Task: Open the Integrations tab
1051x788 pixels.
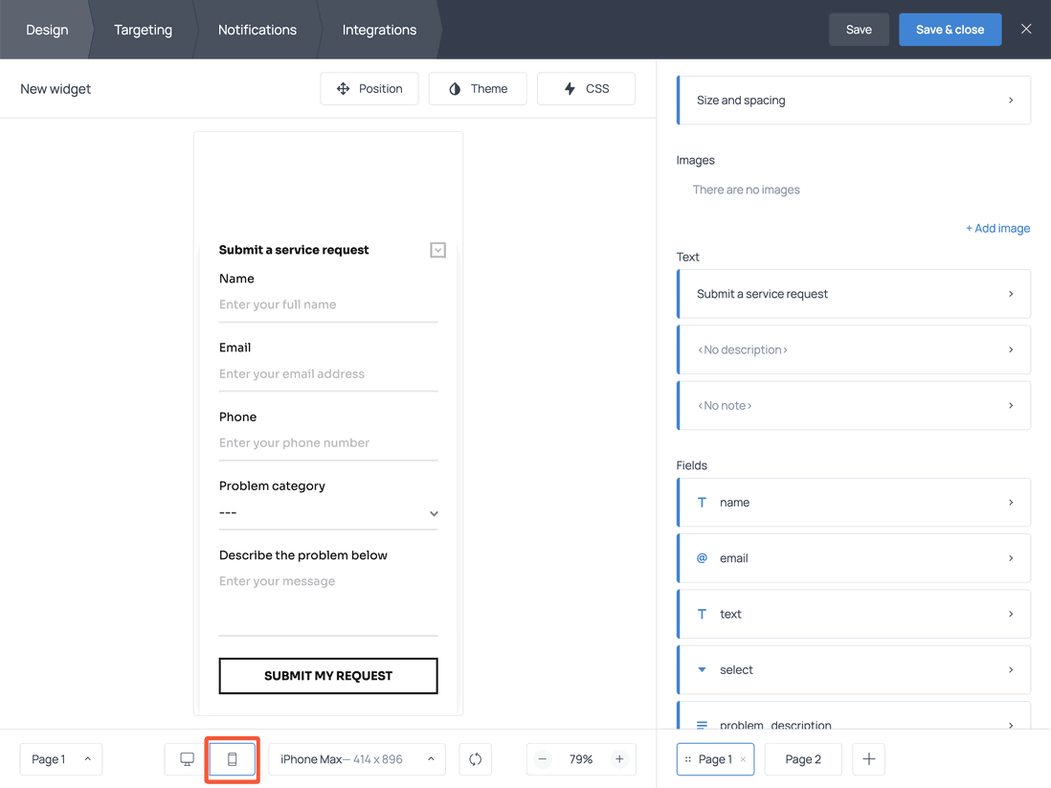Action: [x=378, y=29]
